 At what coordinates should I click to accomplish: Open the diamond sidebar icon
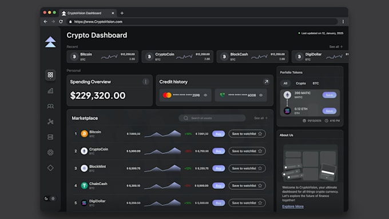pyautogui.click(x=50, y=168)
